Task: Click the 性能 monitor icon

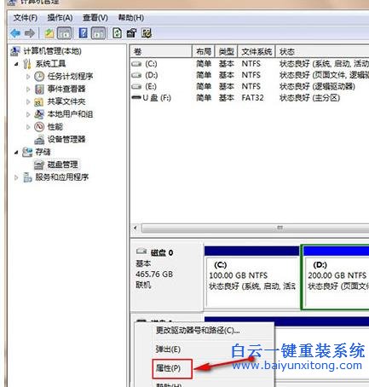Action: [39, 127]
